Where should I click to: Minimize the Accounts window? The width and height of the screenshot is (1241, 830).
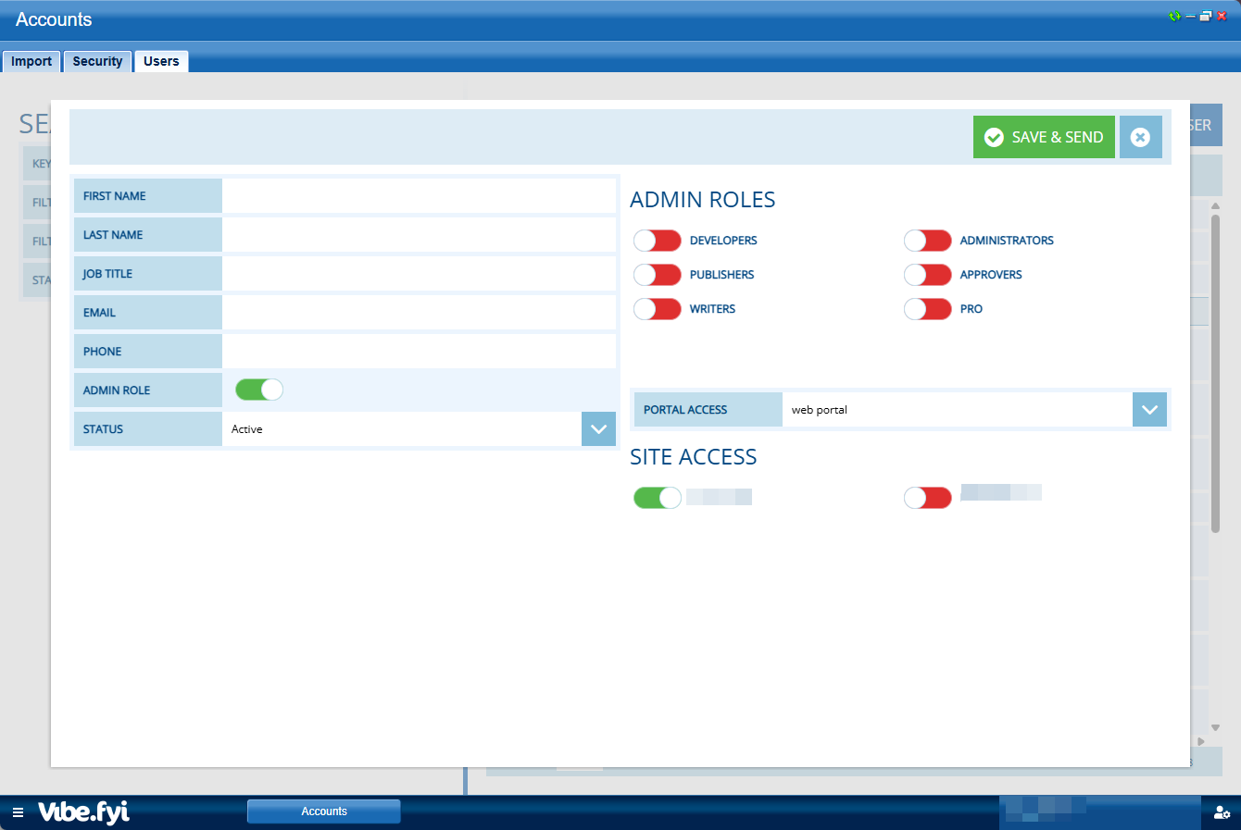1190,17
